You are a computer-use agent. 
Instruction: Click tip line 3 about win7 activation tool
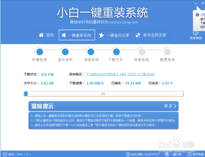tap(94, 125)
